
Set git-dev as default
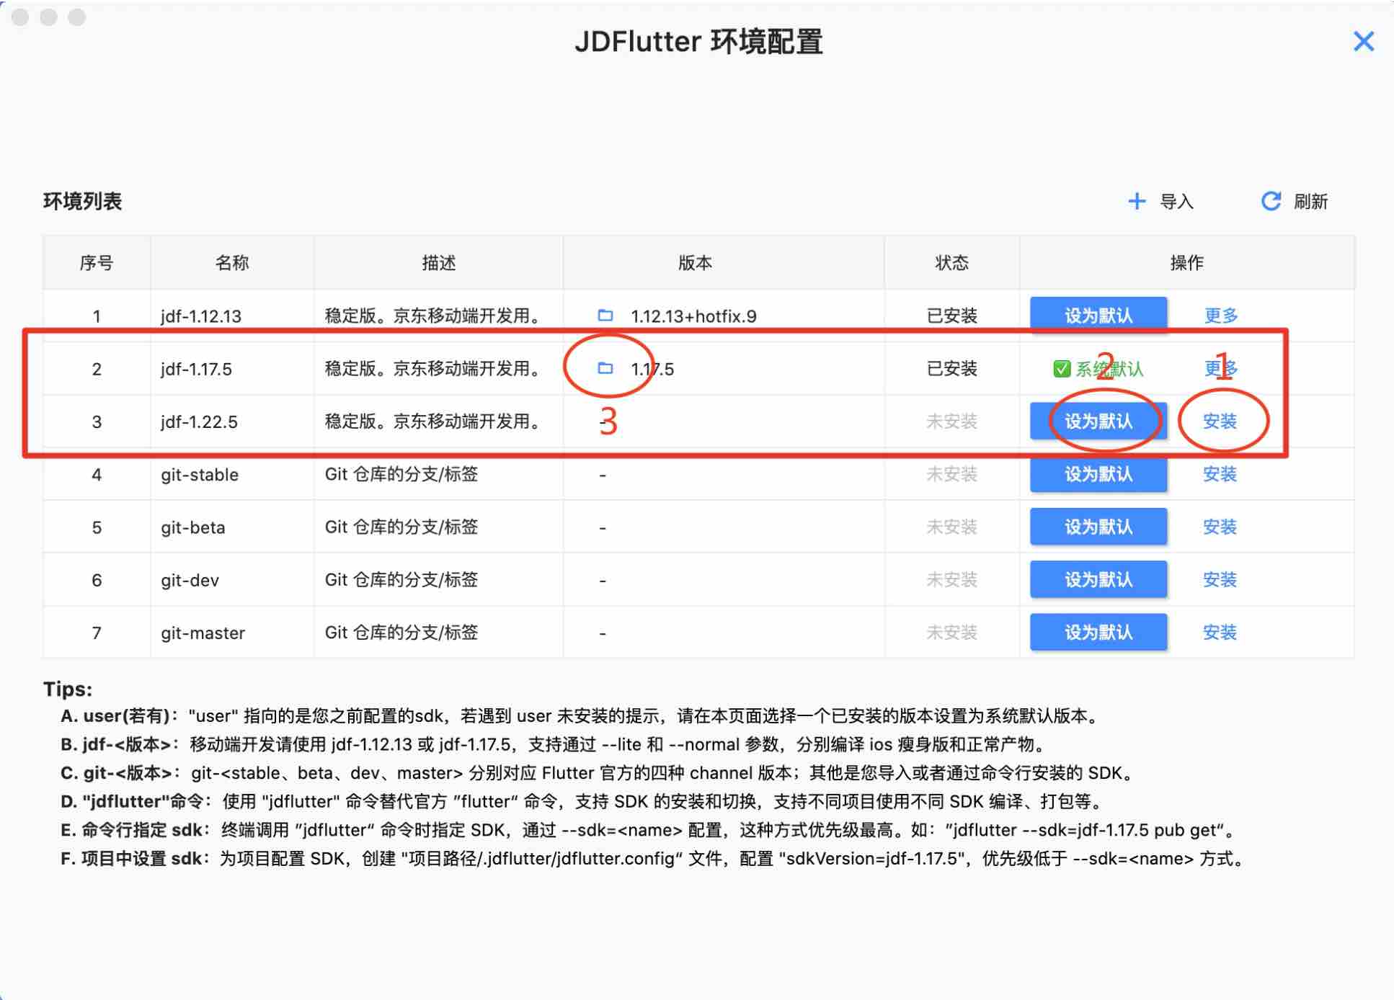point(1098,579)
